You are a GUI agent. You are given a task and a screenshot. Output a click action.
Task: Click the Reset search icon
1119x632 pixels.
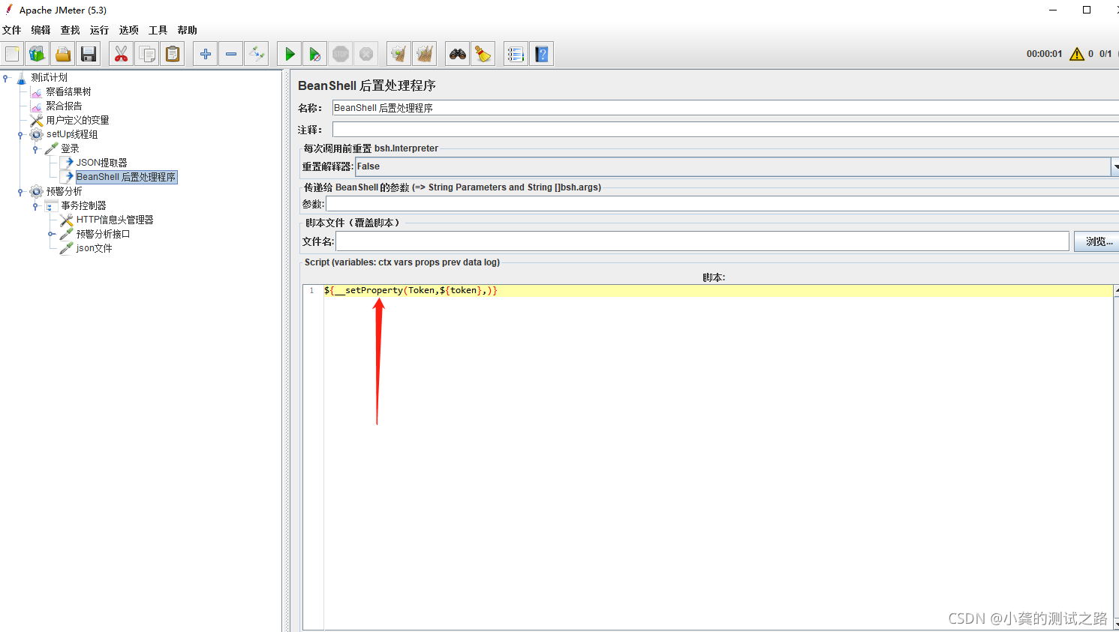(483, 54)
